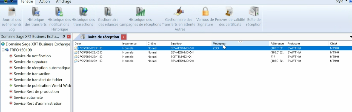The width and height of the screenshot is (352, 112).
Task: Open Verrous de Signature padlock
Action: (x=205, y=12)
